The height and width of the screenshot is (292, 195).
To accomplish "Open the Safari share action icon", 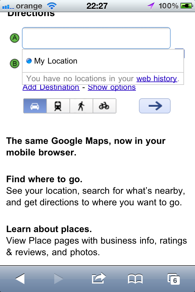I will [x=99, y=278].
